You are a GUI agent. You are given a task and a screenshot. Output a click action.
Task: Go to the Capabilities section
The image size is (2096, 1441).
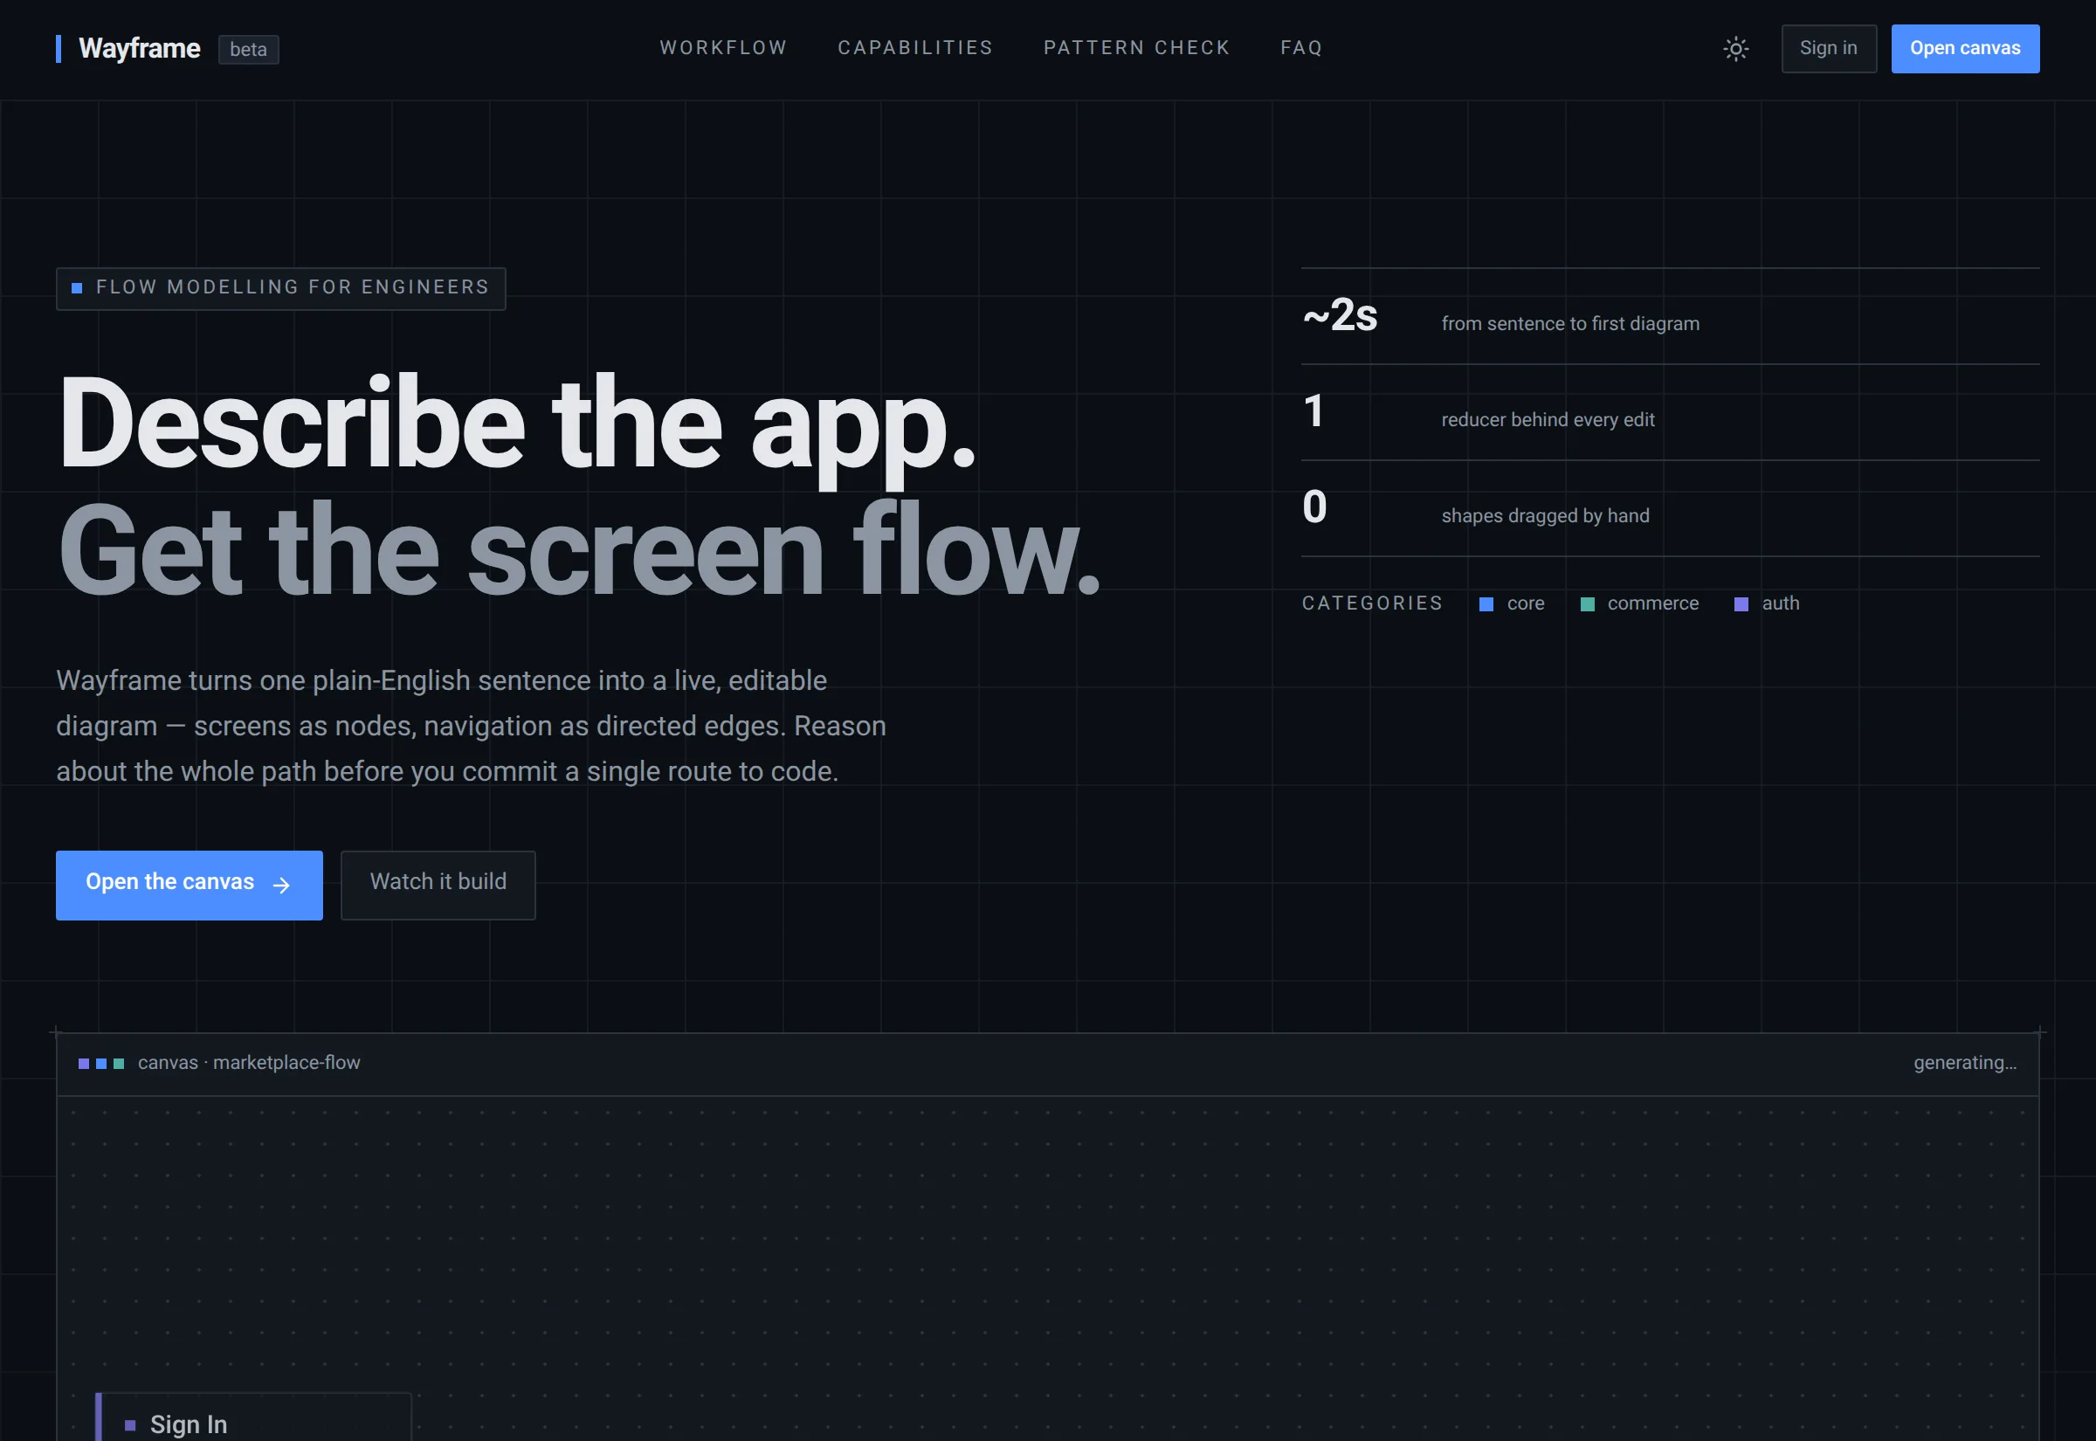915,48
